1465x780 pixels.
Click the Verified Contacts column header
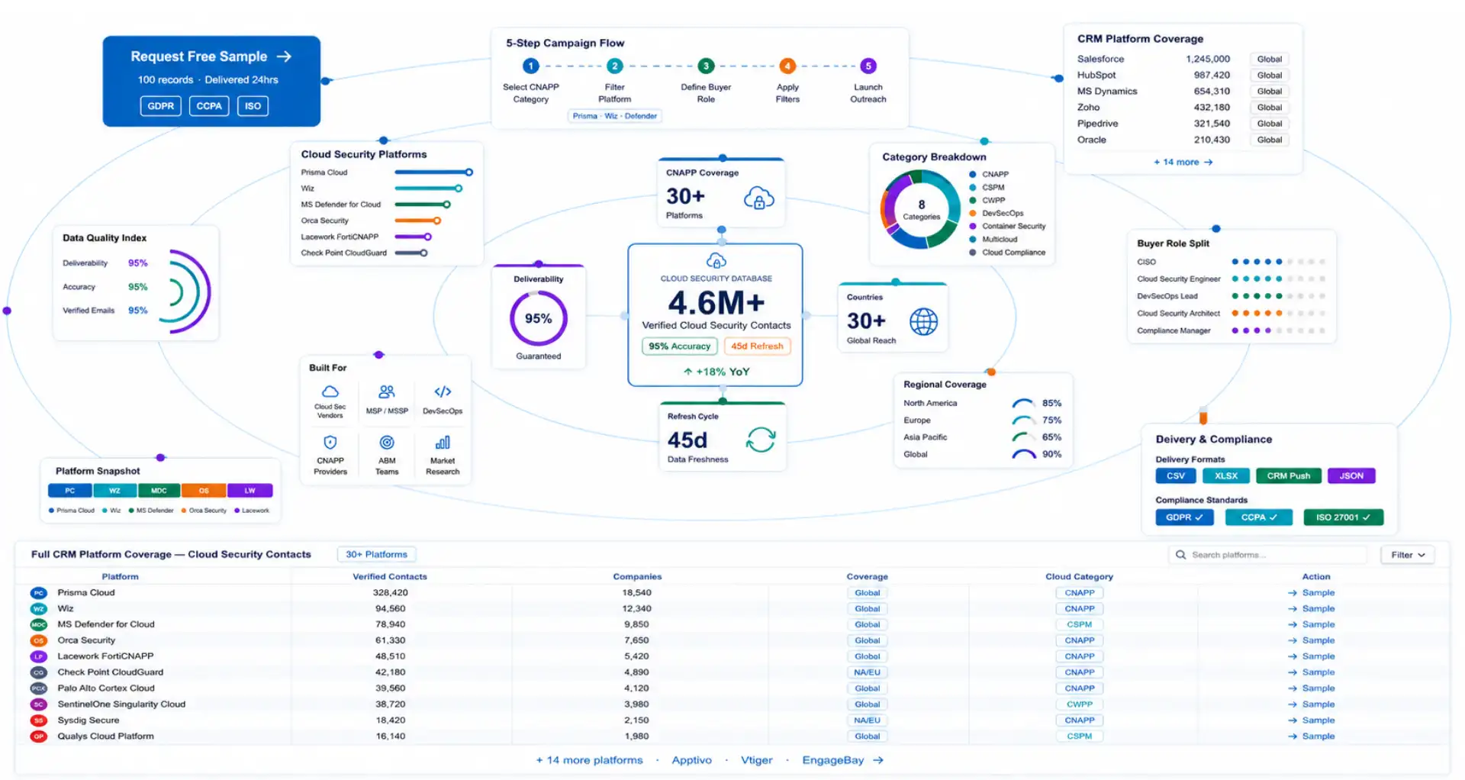pos(390,577)
